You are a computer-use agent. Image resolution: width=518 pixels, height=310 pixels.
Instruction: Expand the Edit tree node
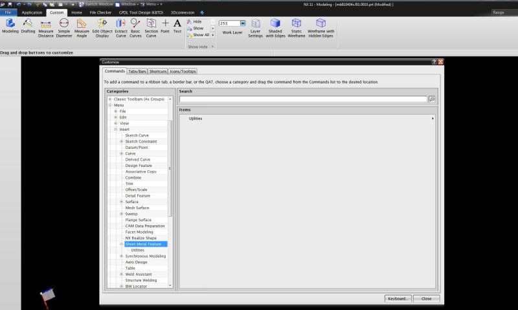tap(116, 117)
